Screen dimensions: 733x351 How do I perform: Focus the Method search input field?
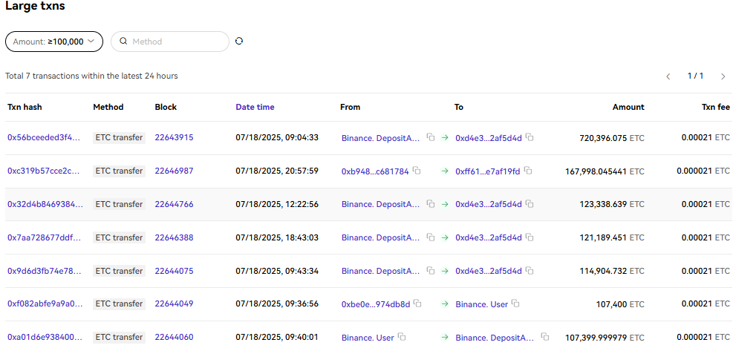tap(170, 42)
